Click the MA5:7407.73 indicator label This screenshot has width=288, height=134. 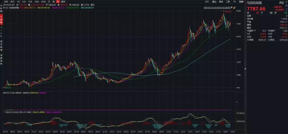30,8
